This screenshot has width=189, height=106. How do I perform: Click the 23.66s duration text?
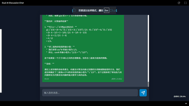coord(117,79)
